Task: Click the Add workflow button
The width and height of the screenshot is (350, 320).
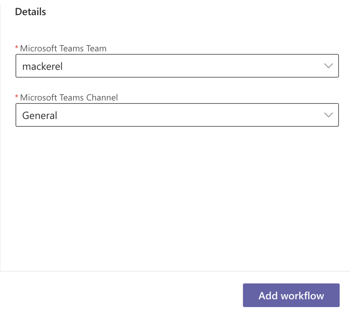Action: pyautogui.click(x=291, y=295)
